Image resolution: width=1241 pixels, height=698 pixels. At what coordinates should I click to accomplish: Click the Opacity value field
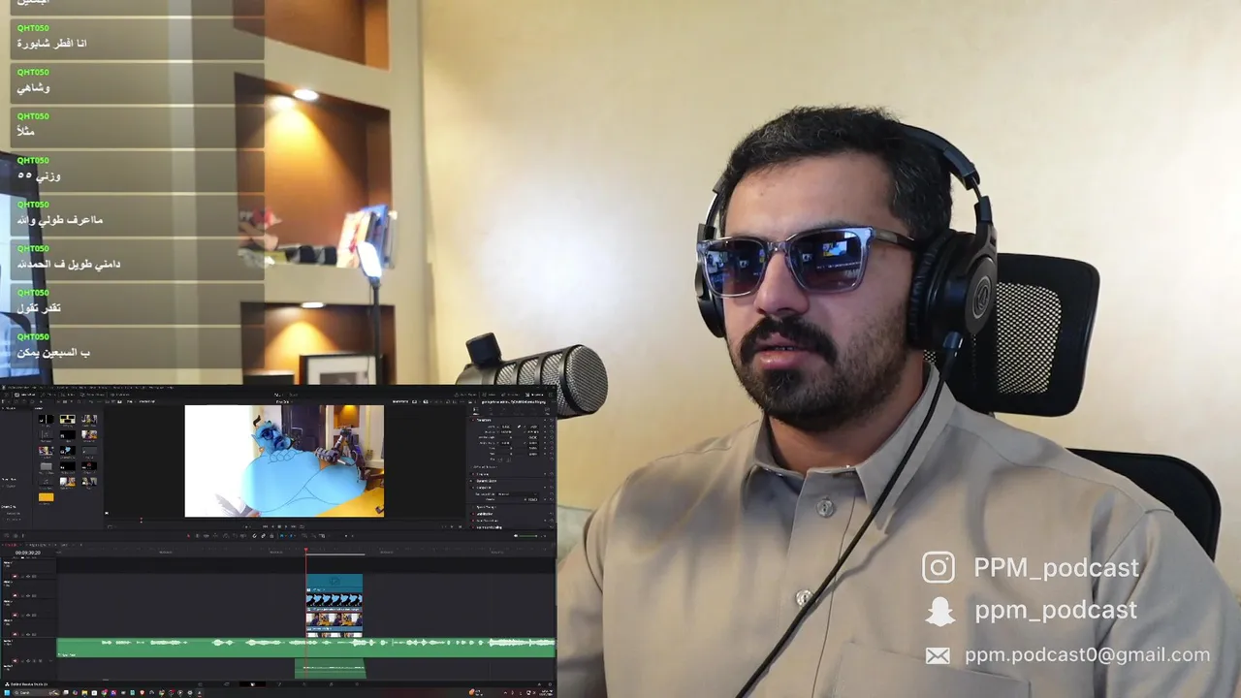pyautogui.click(x=532, y=499)
